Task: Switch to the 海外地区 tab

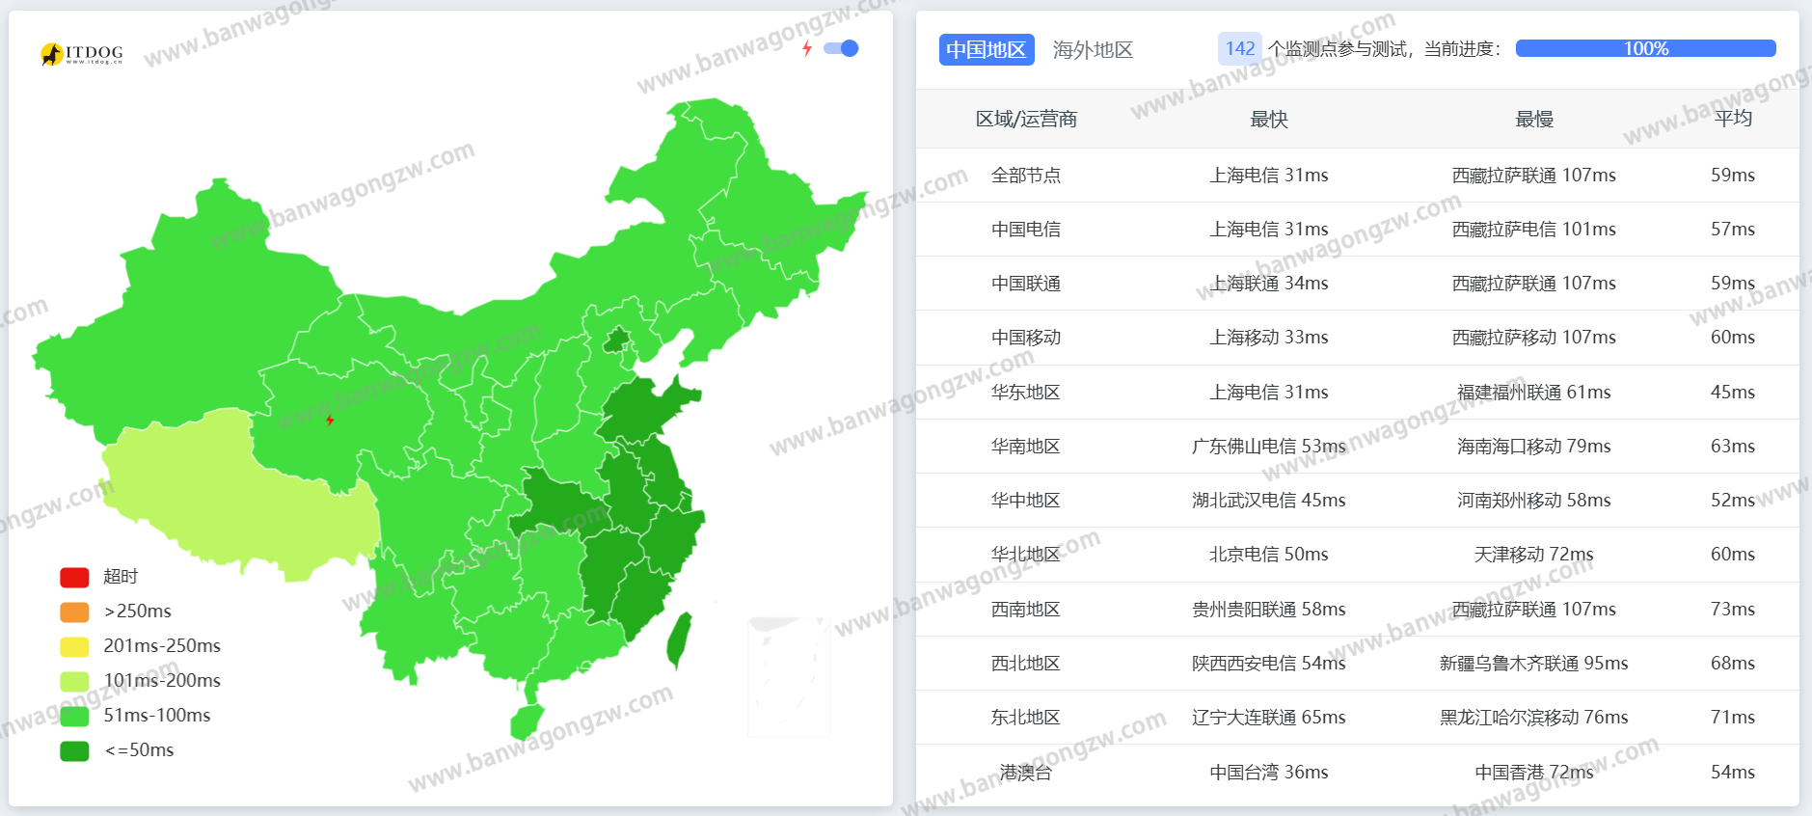Action: 1093,50
